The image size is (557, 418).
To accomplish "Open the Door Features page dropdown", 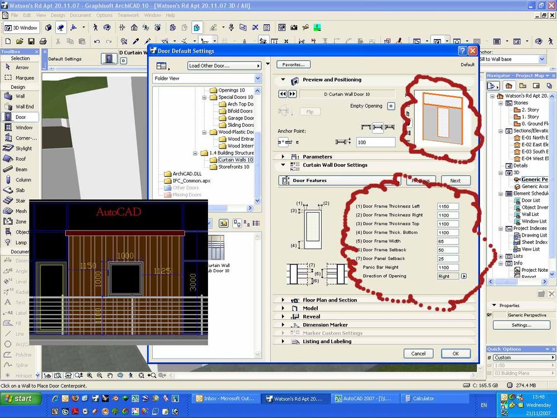I will click(x=340, y=181).
